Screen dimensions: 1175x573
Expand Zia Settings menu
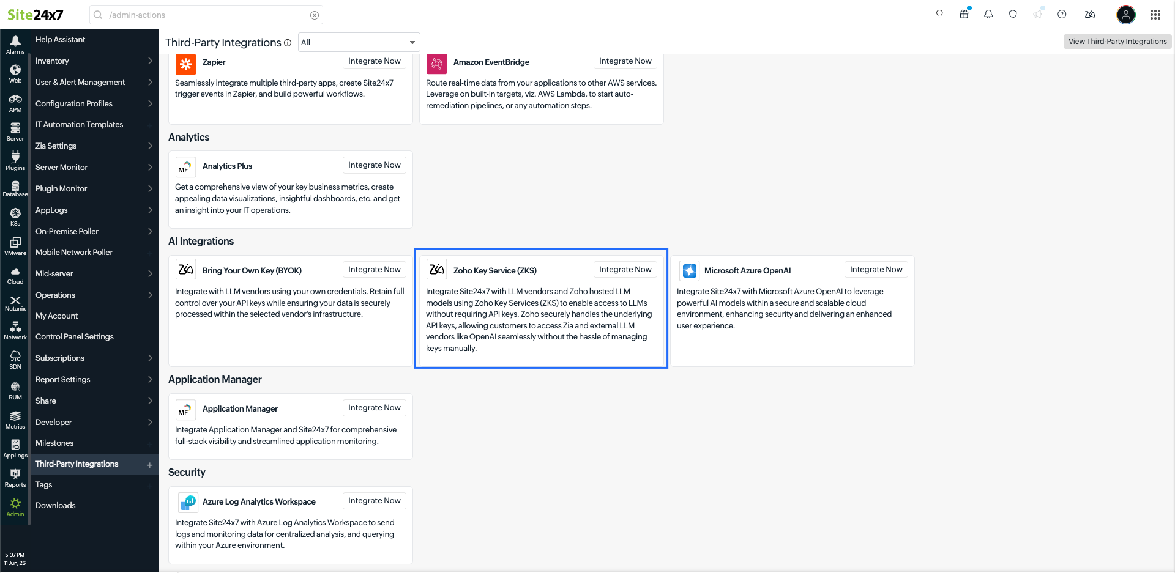click(x=94, y=146)
